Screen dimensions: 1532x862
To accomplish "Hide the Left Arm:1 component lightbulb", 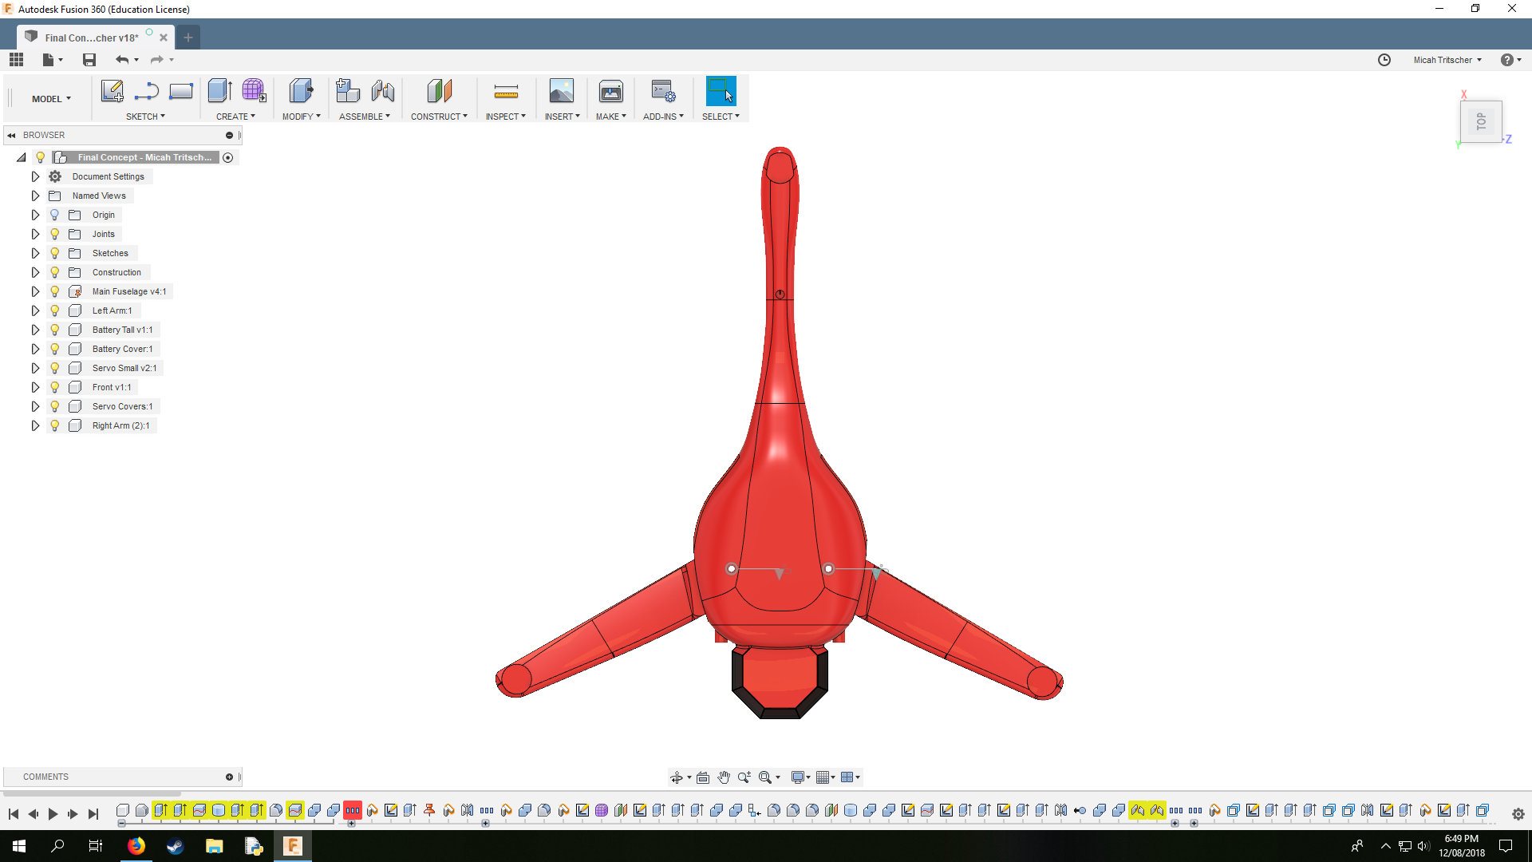I will [54, 310].
